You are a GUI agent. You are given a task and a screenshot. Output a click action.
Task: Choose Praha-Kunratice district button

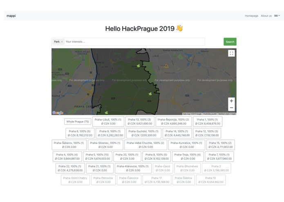tap(187, 145)
